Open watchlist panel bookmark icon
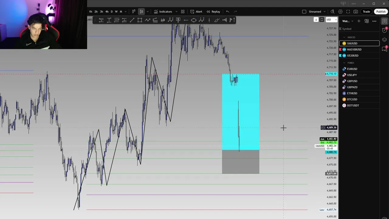 pos(384,21)
